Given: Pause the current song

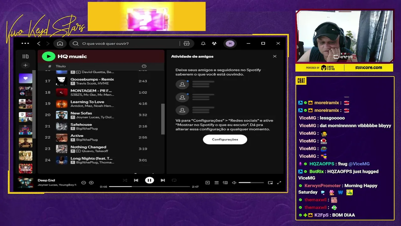Looking at the screenshot, I should [x=149, y=180].
